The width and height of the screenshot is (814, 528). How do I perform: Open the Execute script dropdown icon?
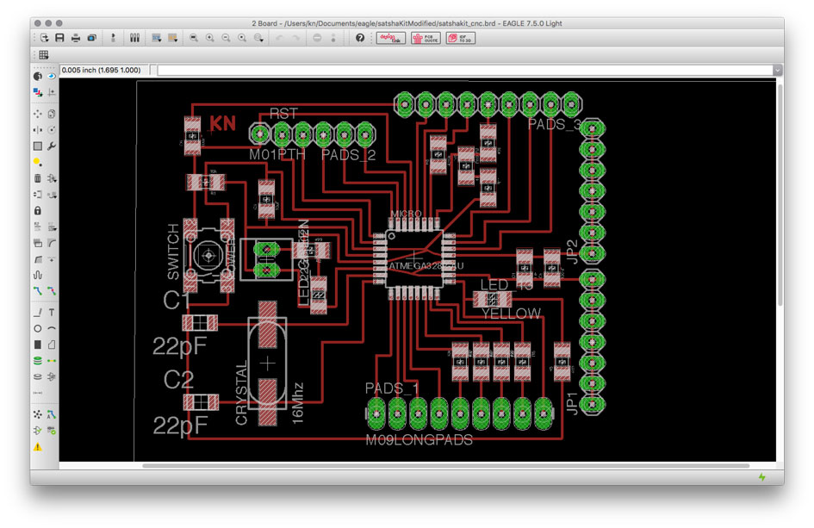click(156, 38)
